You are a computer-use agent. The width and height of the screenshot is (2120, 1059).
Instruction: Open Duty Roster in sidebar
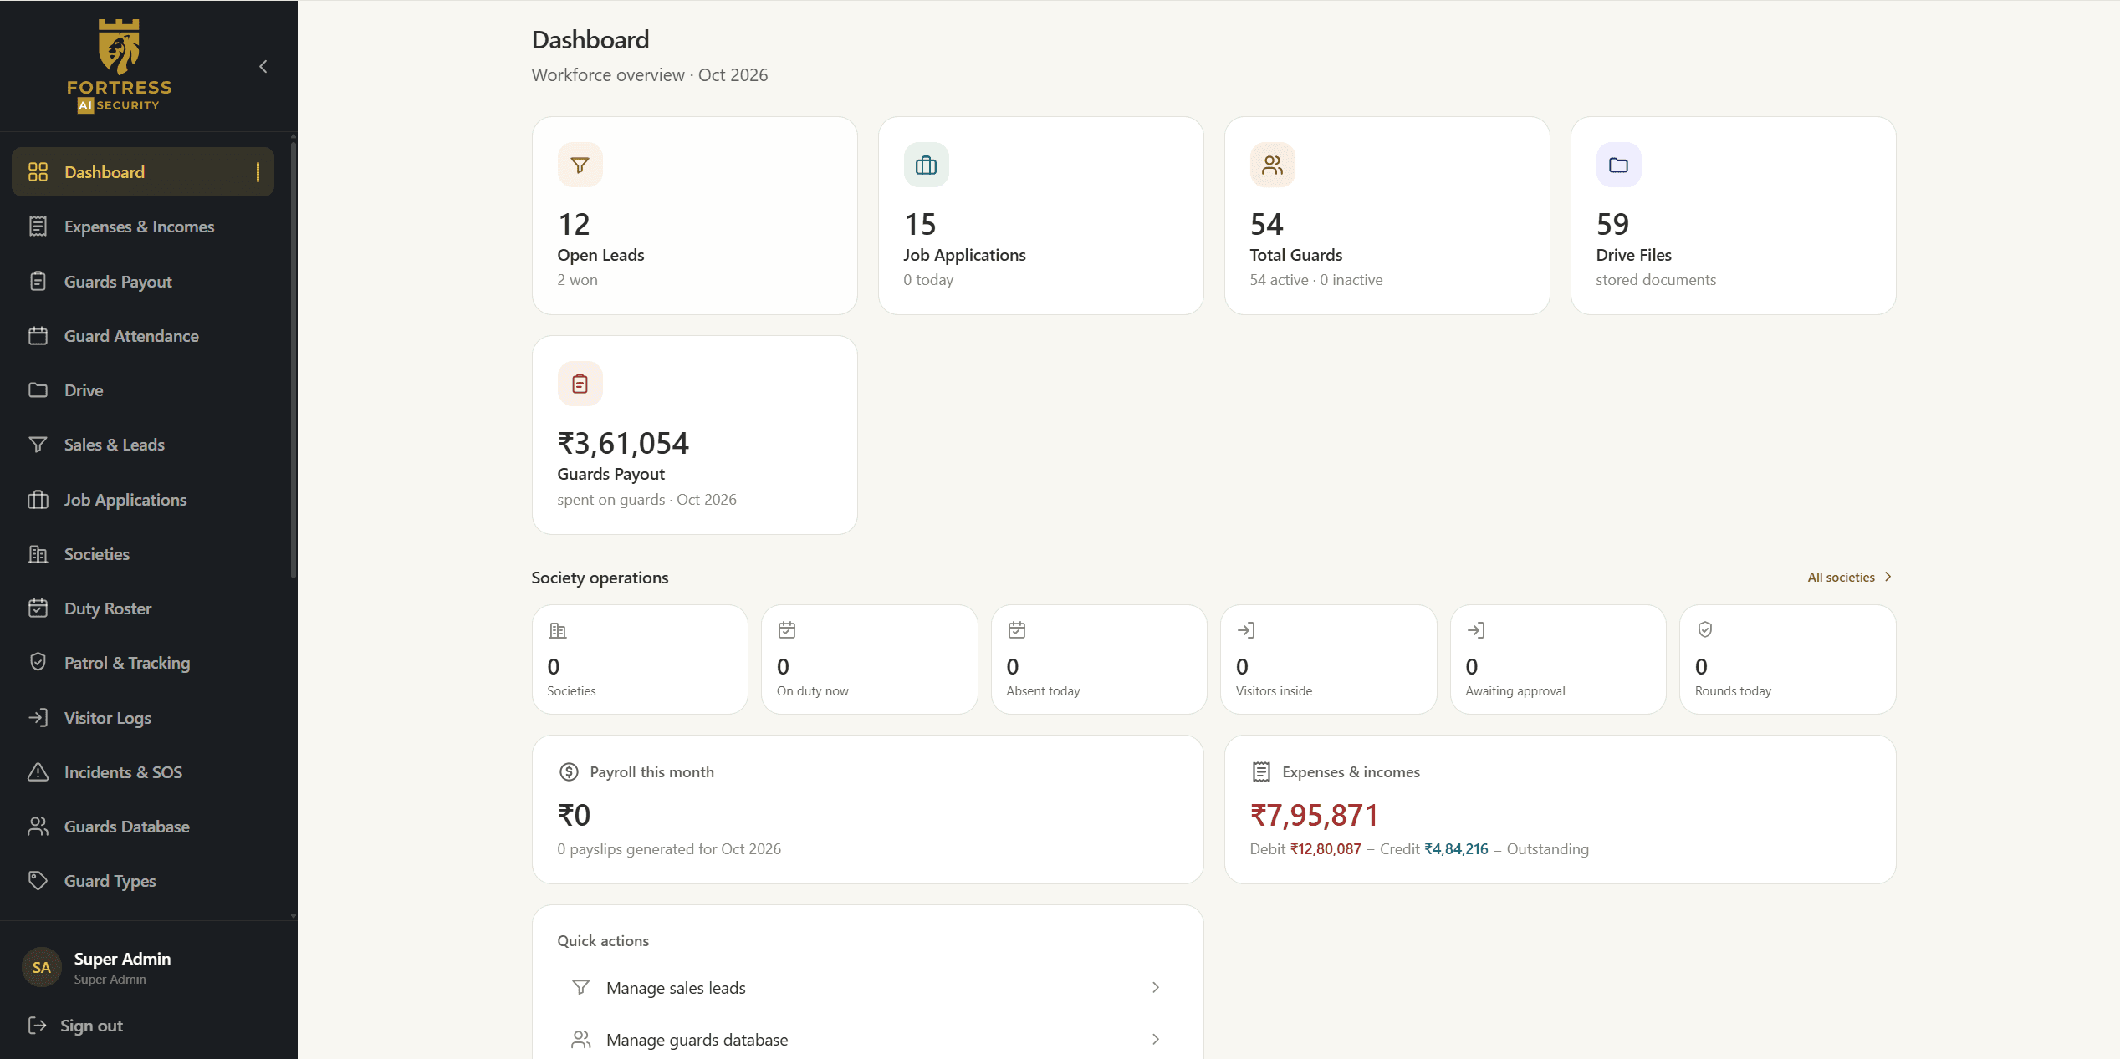coord(143,608)
